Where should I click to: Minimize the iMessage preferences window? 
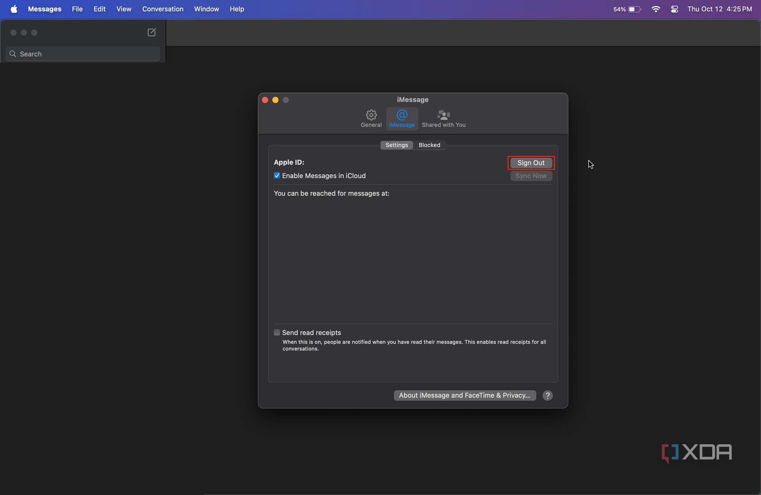coord(275,100)
